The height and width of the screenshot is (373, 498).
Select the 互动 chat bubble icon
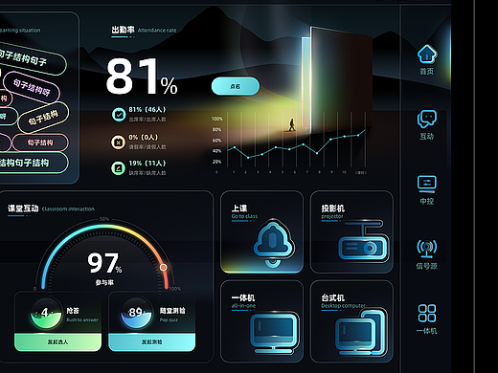[x=427, y=119]
